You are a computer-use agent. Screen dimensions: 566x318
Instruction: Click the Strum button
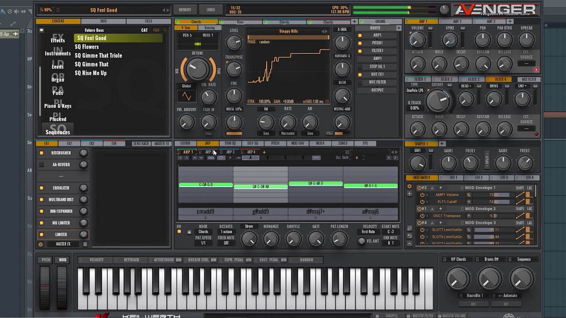(249, 227)
